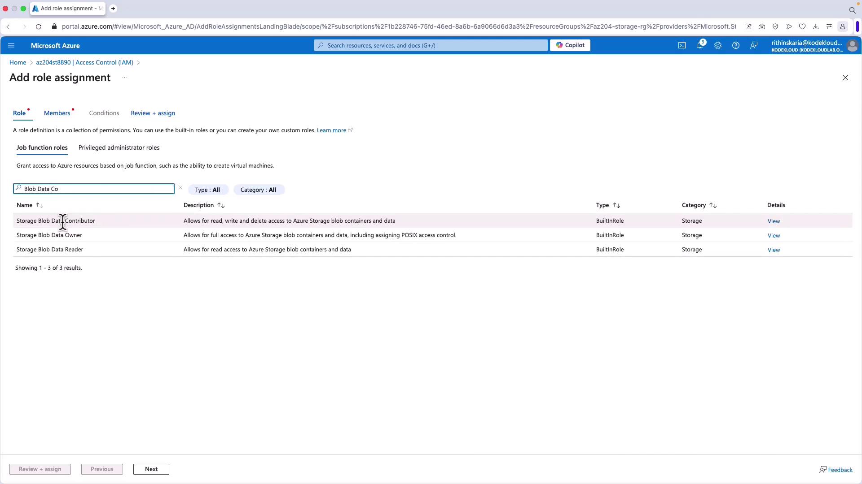Select Storage Blob Data Contributor role row
The height and width of the screenshot is (484, 862).
coord(56,221)
